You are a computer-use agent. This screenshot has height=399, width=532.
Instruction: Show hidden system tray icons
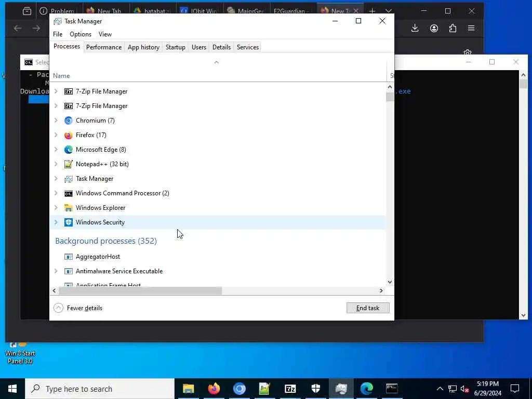[x=440, y=389]
